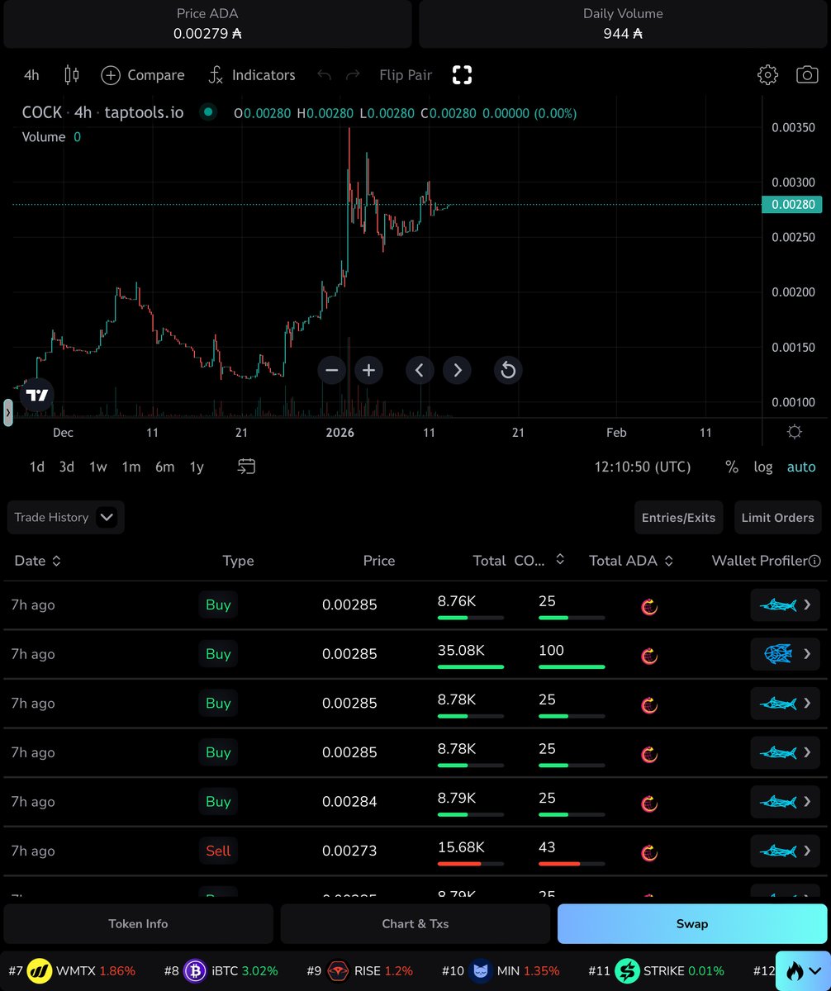Click the 0.00280 current price label
831x991 pixels.
(793, 205)
